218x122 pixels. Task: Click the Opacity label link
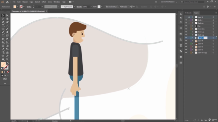tap(79, 7)
